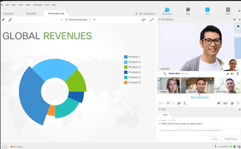Screen dimensions: 241x149
Task: Collapse the Q&A section header arrow
Action: coord(160,109)
